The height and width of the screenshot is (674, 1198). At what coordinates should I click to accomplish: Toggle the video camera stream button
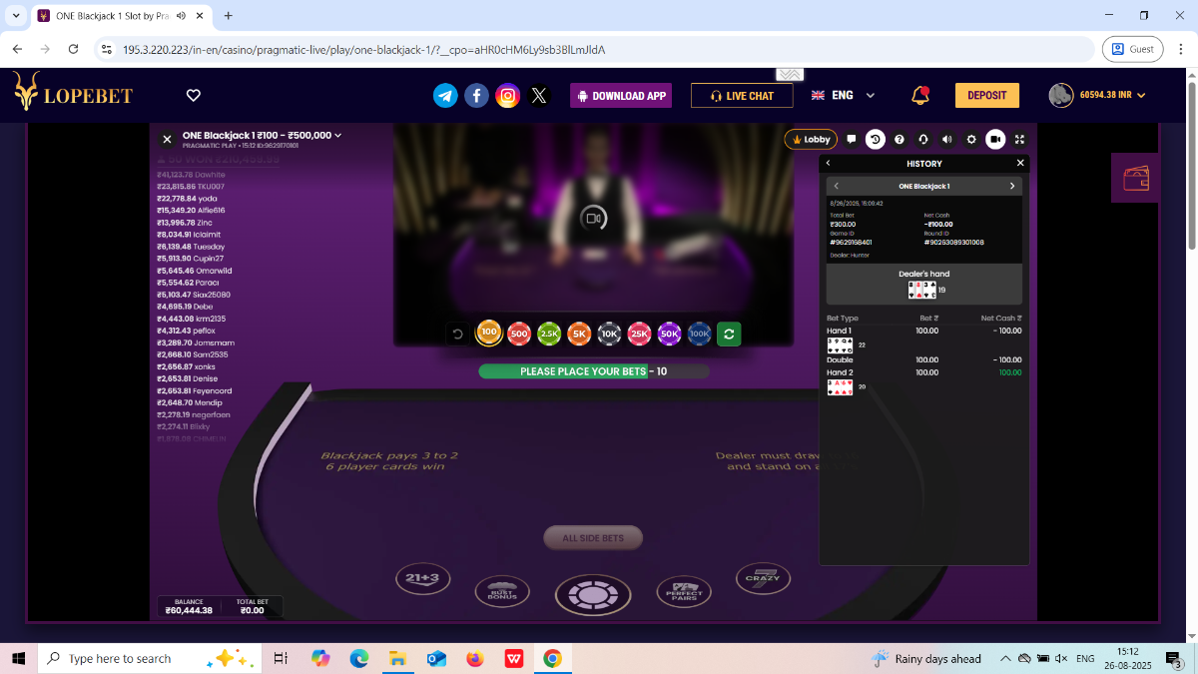(x=995, y=140)
